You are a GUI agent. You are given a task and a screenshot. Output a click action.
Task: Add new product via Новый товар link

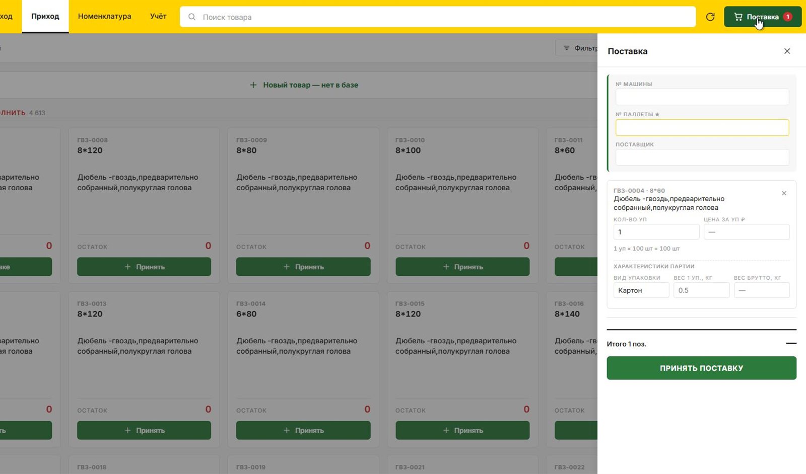point(304,85)
